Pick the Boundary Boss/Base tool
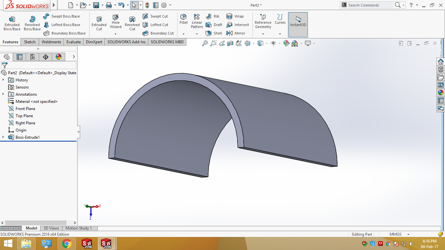 click(65, 33)
